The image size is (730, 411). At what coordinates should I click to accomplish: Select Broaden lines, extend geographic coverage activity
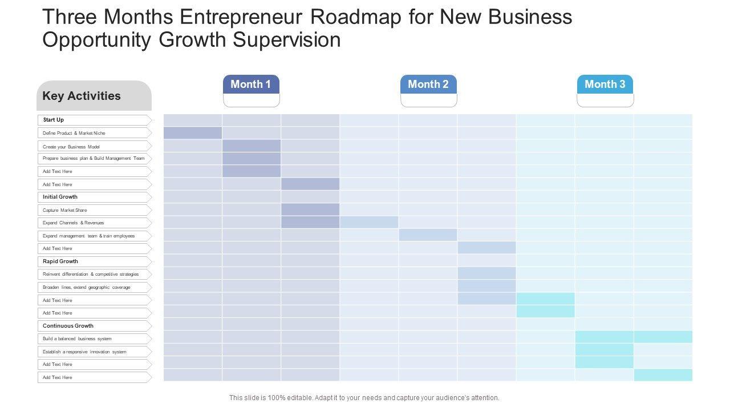click(x=87, y=287)
